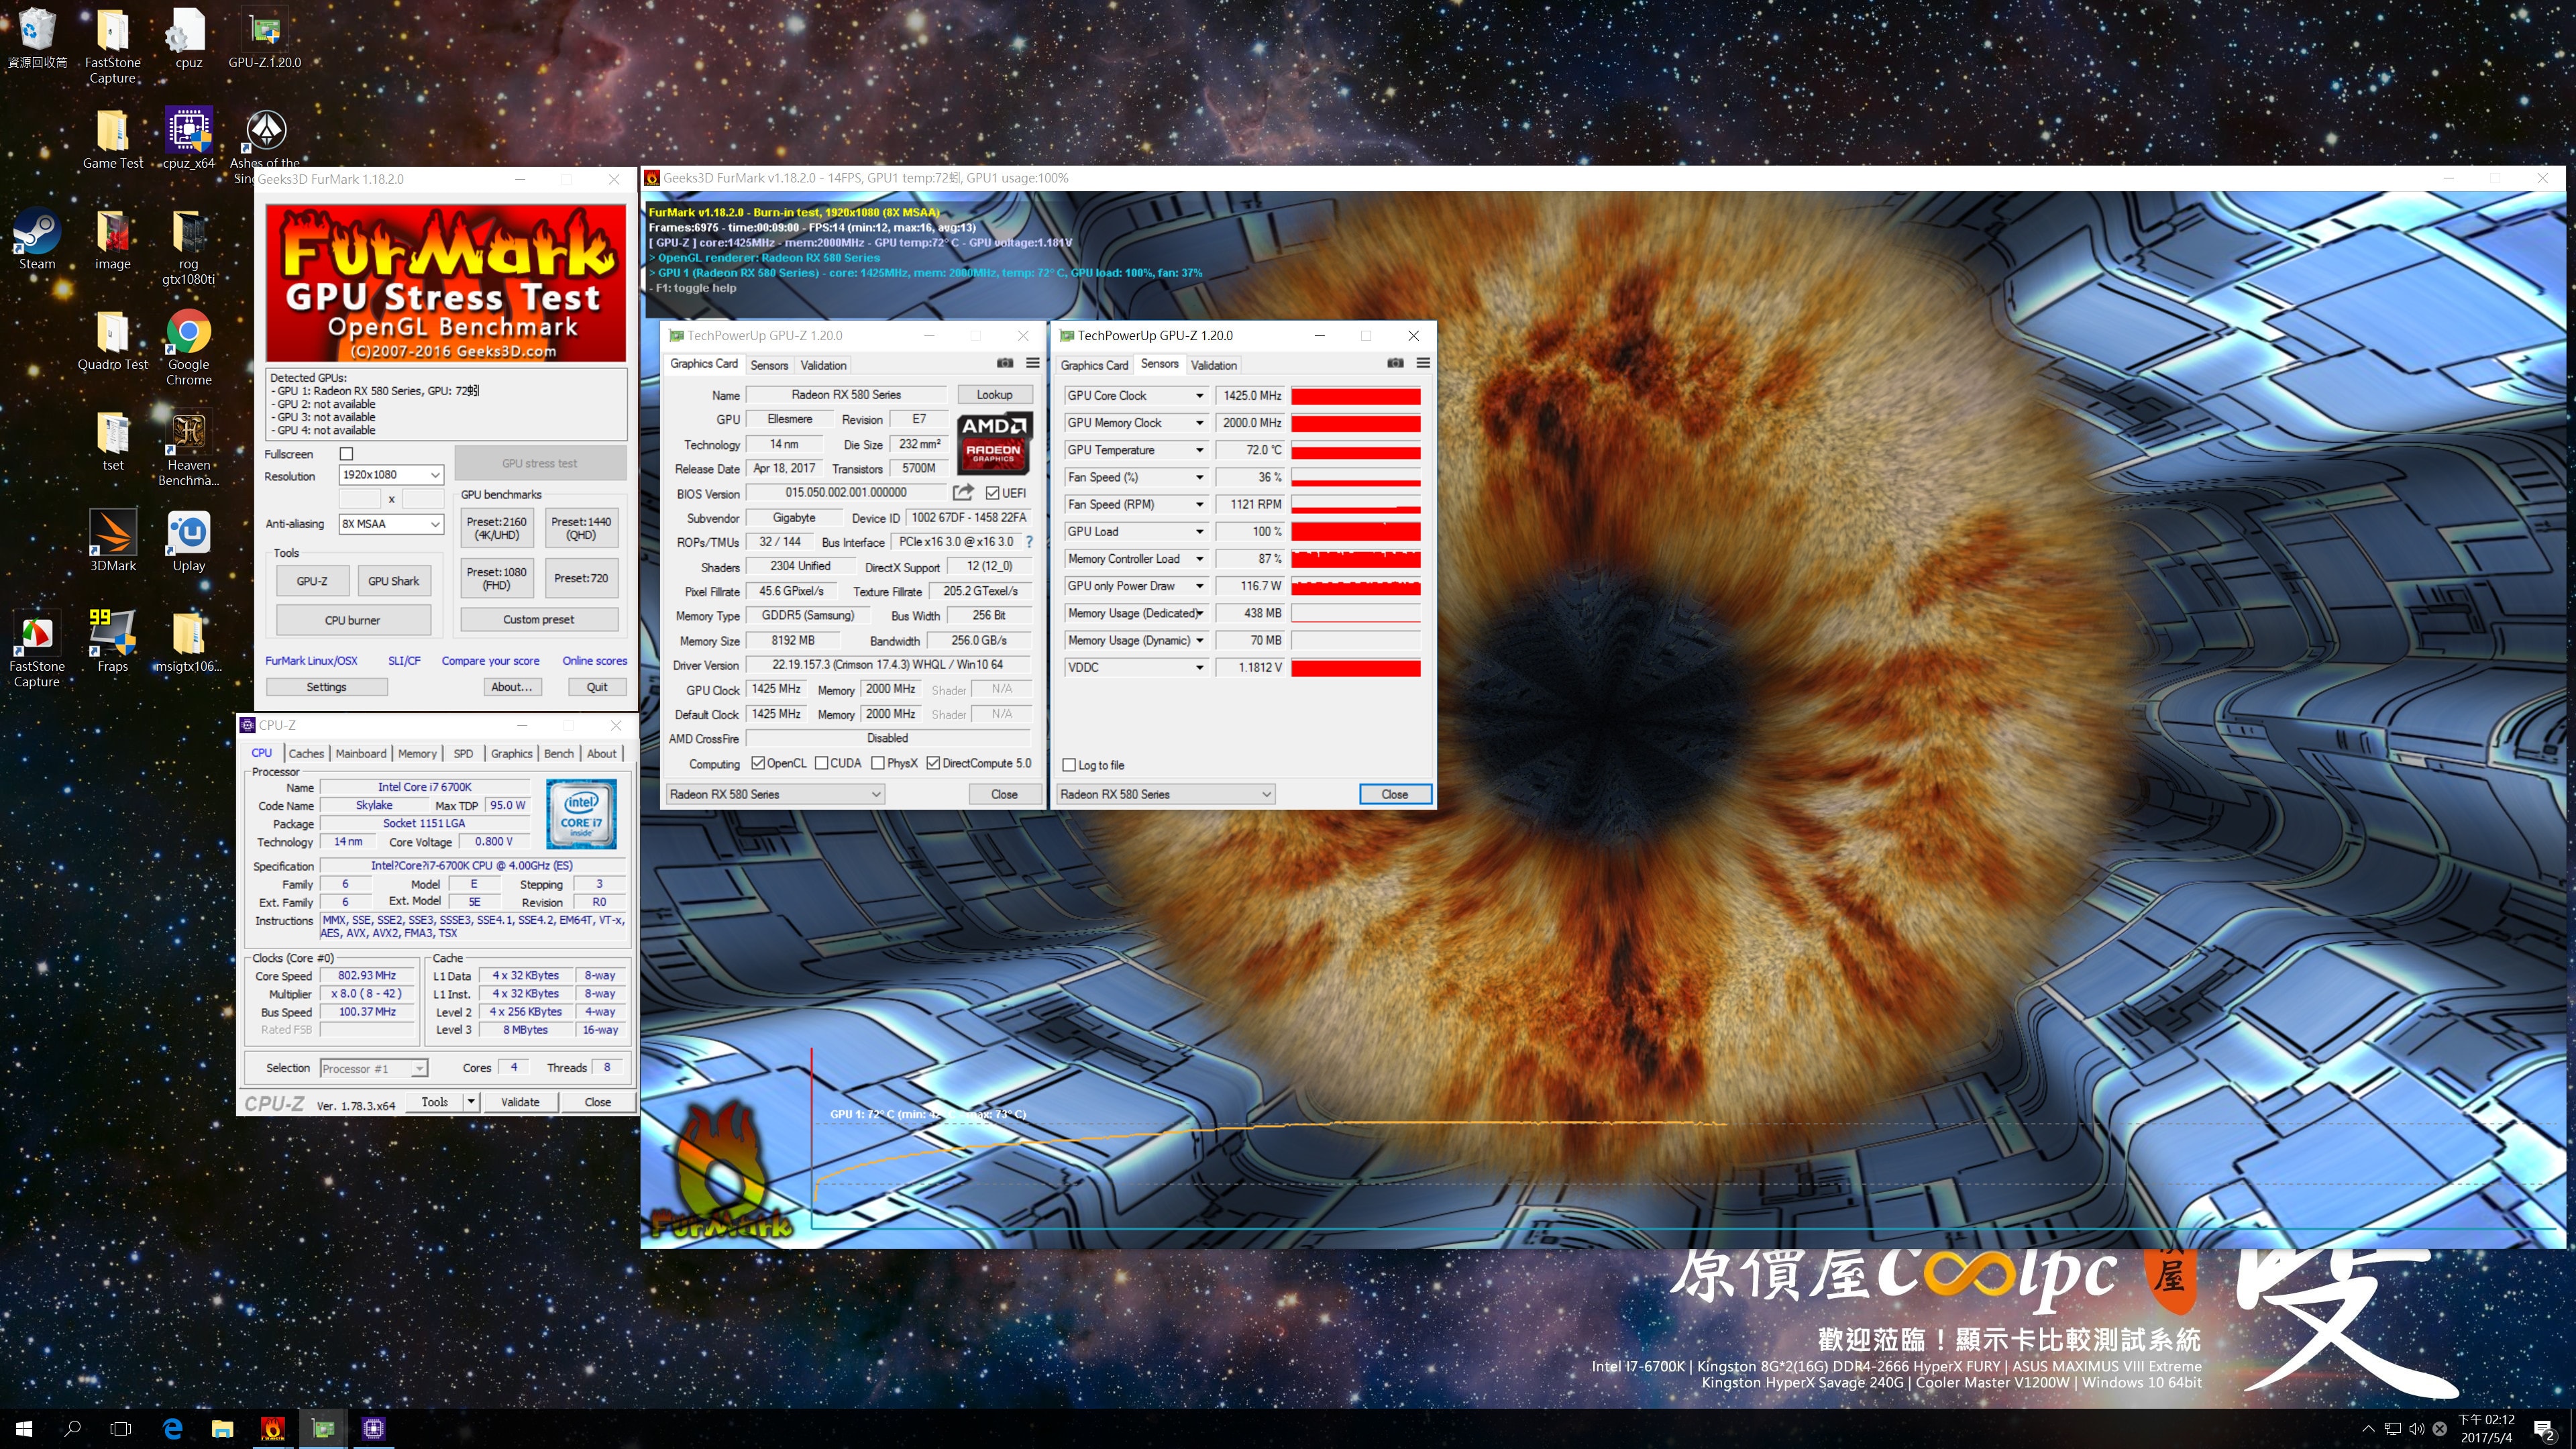
Task: Click Preset:2160 (4K/UHD) benchmark button
Action: (497, 528)
